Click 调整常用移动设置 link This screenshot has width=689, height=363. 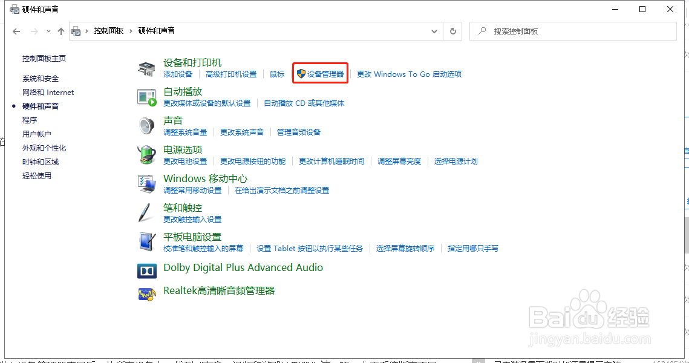coord(192,191)
